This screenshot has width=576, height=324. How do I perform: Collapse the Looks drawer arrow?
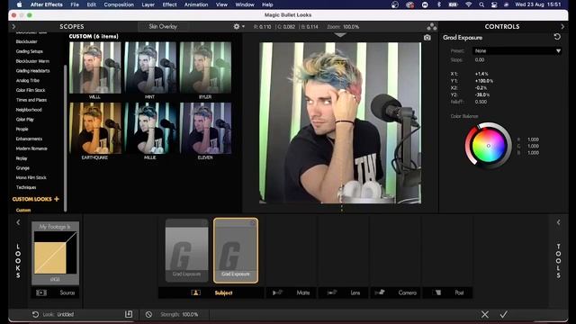click(x=18, y=222)
